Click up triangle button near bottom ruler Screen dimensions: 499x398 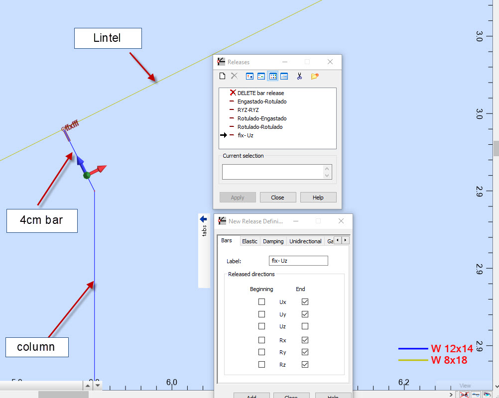(88, 386)
